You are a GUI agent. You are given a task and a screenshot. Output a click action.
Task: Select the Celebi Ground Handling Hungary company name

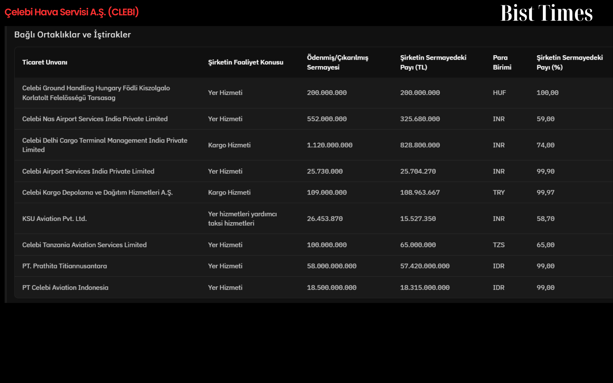(x=96, y=93)
